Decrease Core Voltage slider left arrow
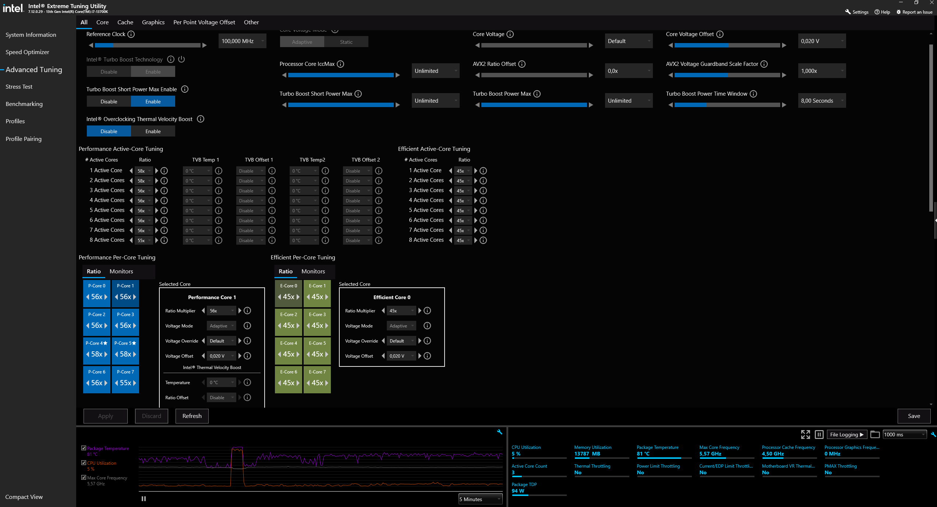This screenshot has height=507, width=937. tap(477, 45)
